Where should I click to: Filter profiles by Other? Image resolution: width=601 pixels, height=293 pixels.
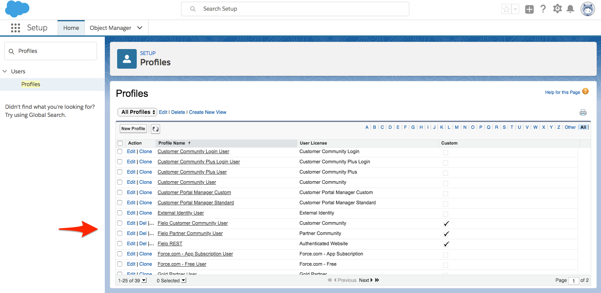click(x=570, y=127)
